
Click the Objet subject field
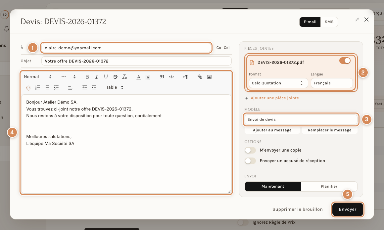coord(136,61)
